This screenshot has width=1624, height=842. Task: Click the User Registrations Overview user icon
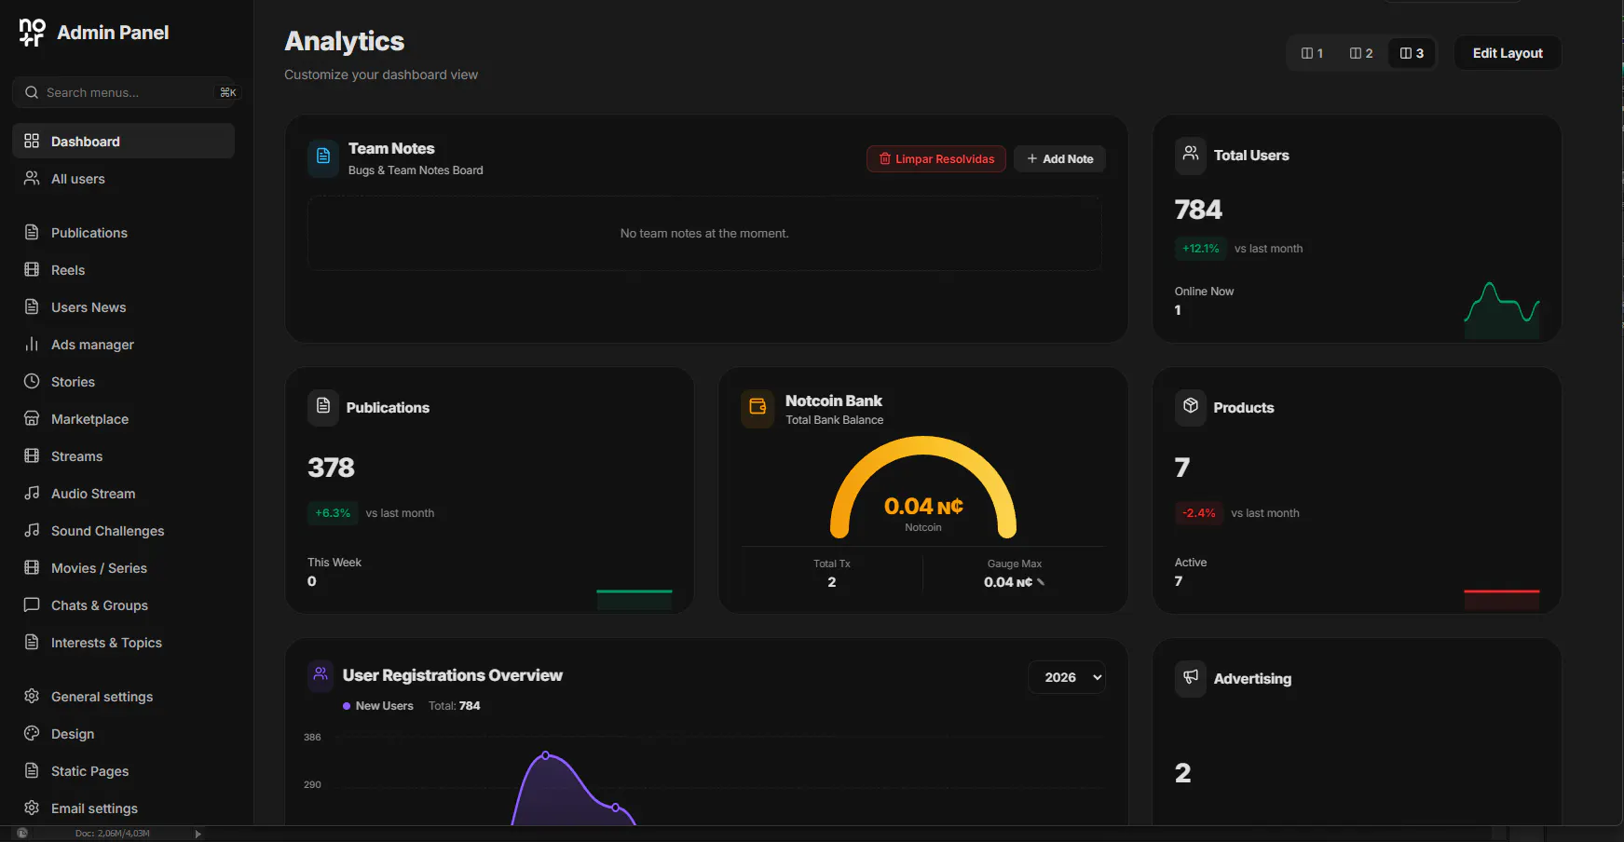click(x=321, y=674)
